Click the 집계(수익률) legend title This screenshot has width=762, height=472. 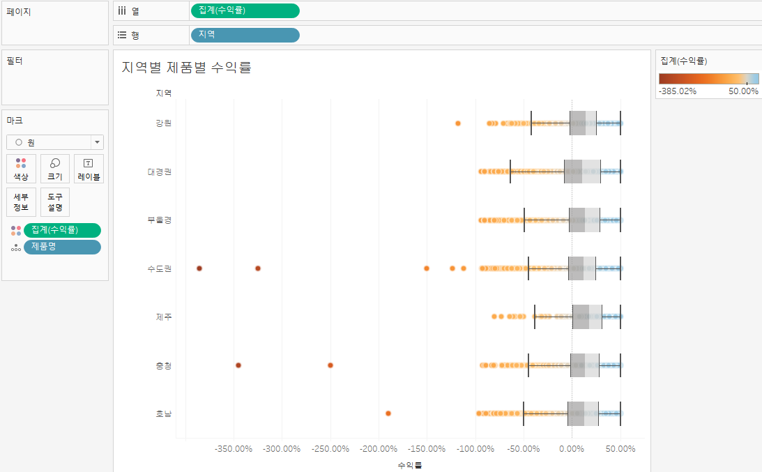[684, 61]
